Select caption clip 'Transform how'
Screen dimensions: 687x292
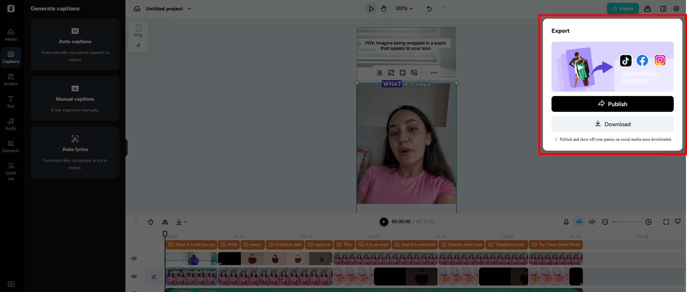point(507,245)
